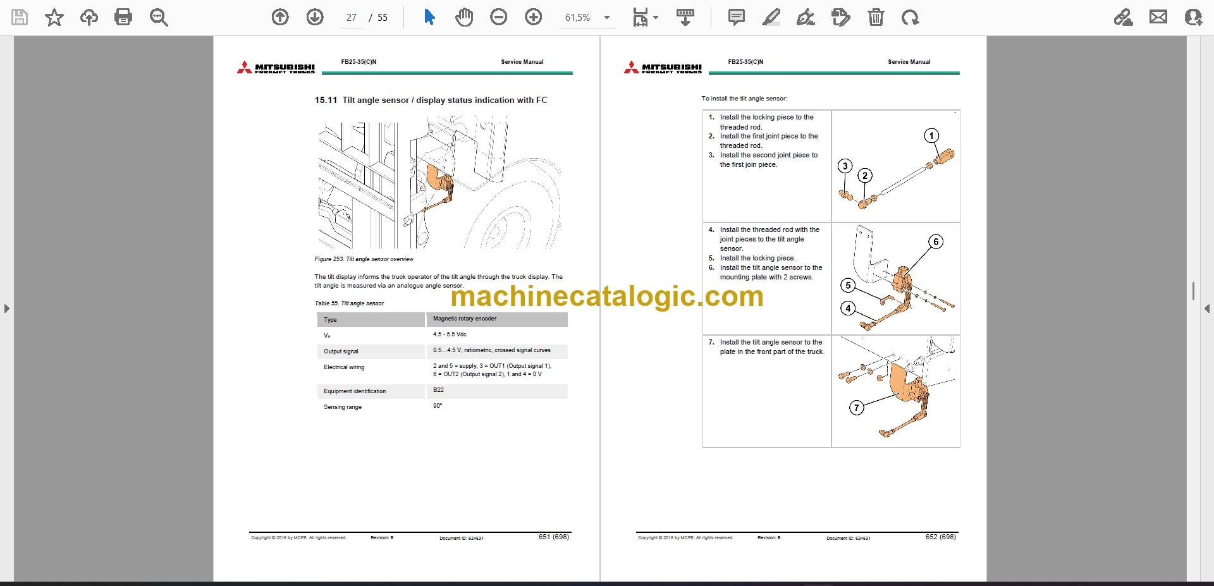The image size is (1214, 586).
Task: Open the find text magnifier tool
Action: pyautogui.click(x=159, y=17)
